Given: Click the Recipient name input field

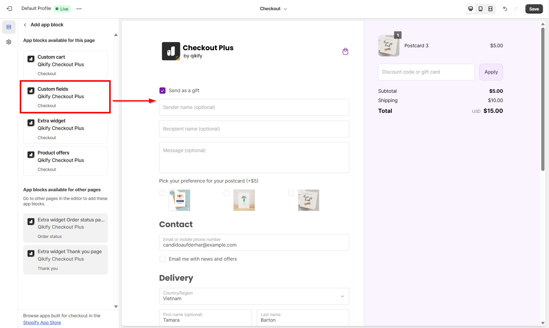Looking at the screenshot, I should [x=254, y=129].
